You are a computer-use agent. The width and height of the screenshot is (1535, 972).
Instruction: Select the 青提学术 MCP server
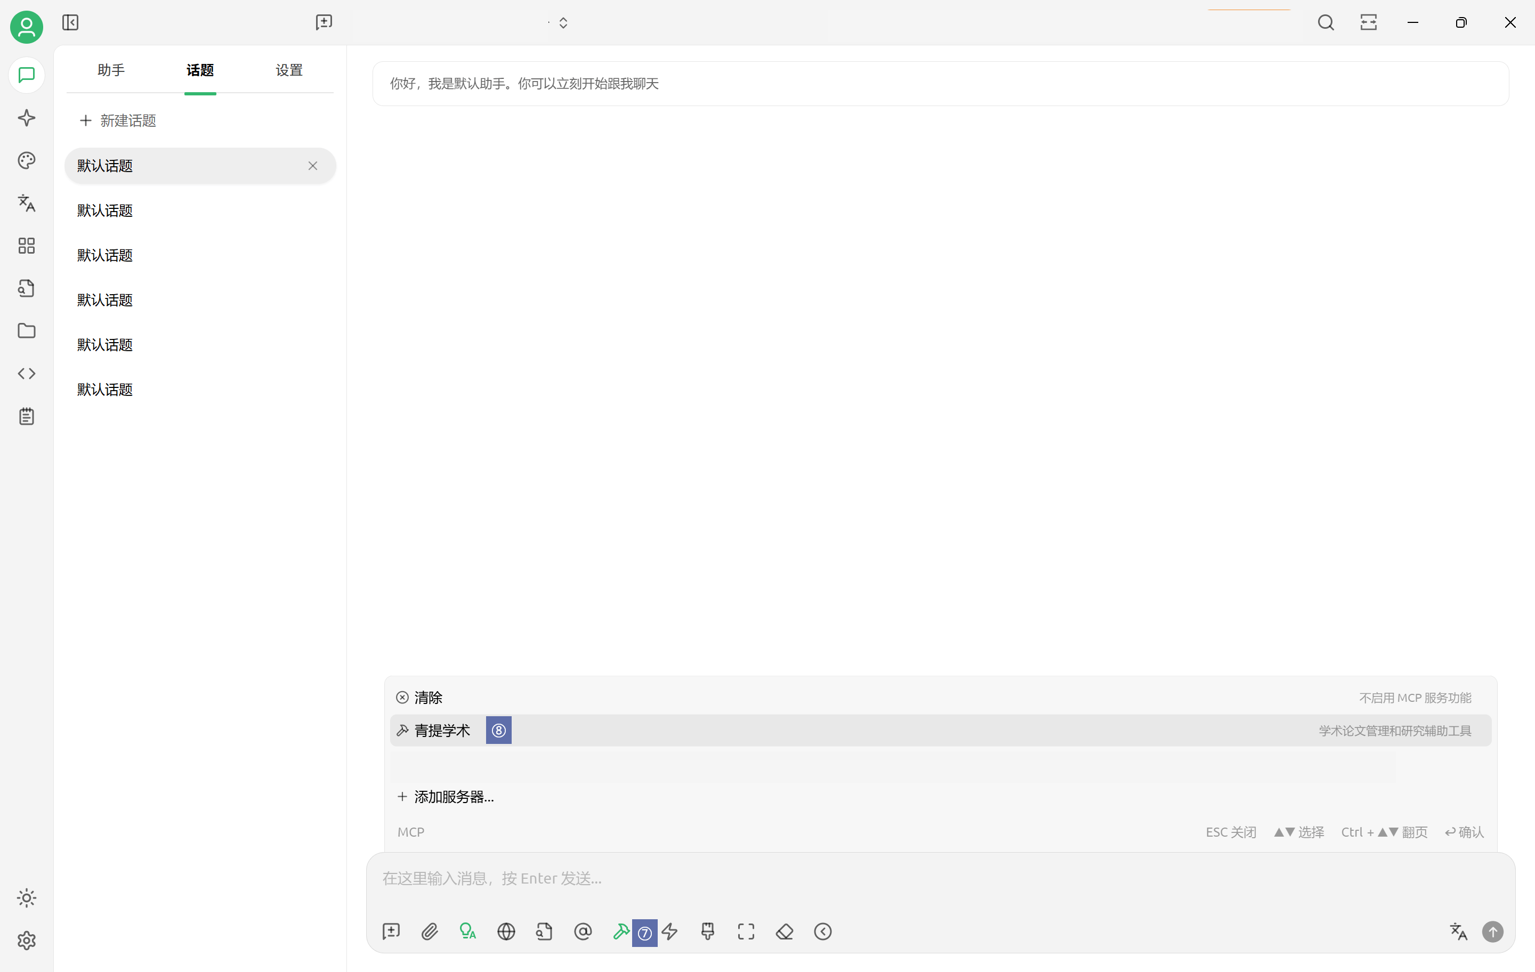point(940,731)
